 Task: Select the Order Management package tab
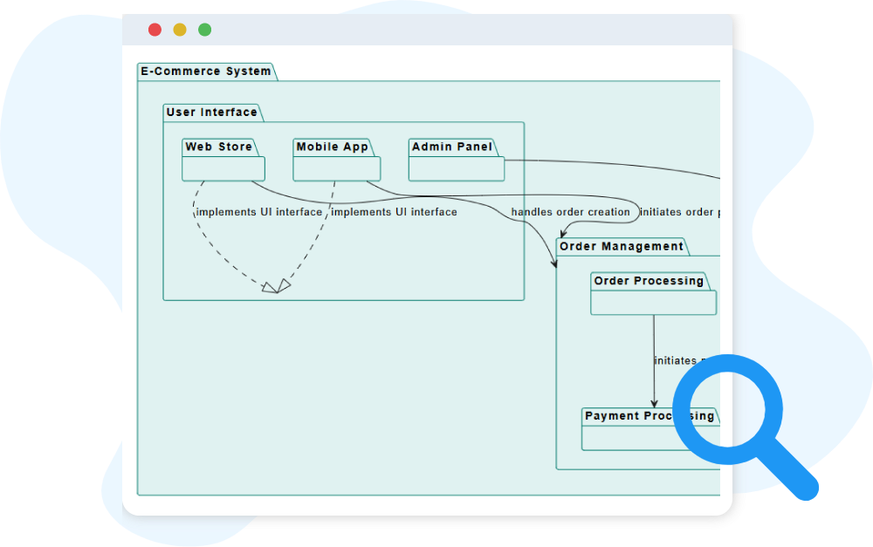click(x=622, y=247)
